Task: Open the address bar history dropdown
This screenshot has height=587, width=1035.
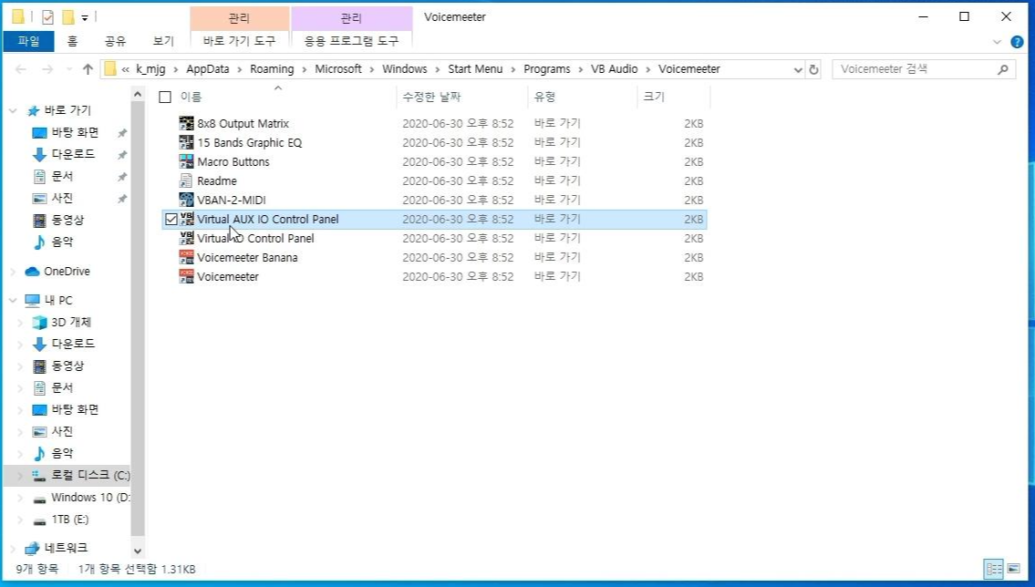Action: click(797, 69)
